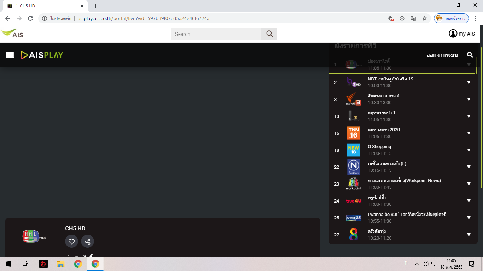This screenshot has width=483, height=271.
Task: Select the GMM 25 channel logo
Action: pyautogui.click(x=354, y=218)
